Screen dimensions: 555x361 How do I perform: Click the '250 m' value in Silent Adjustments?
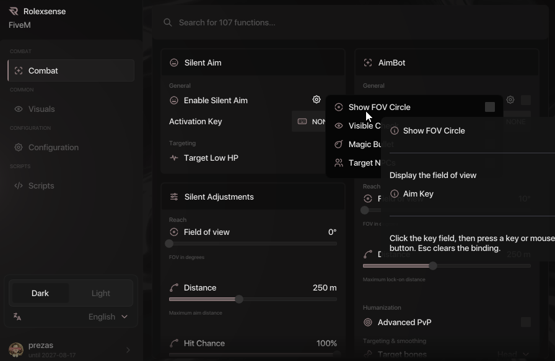325,288
